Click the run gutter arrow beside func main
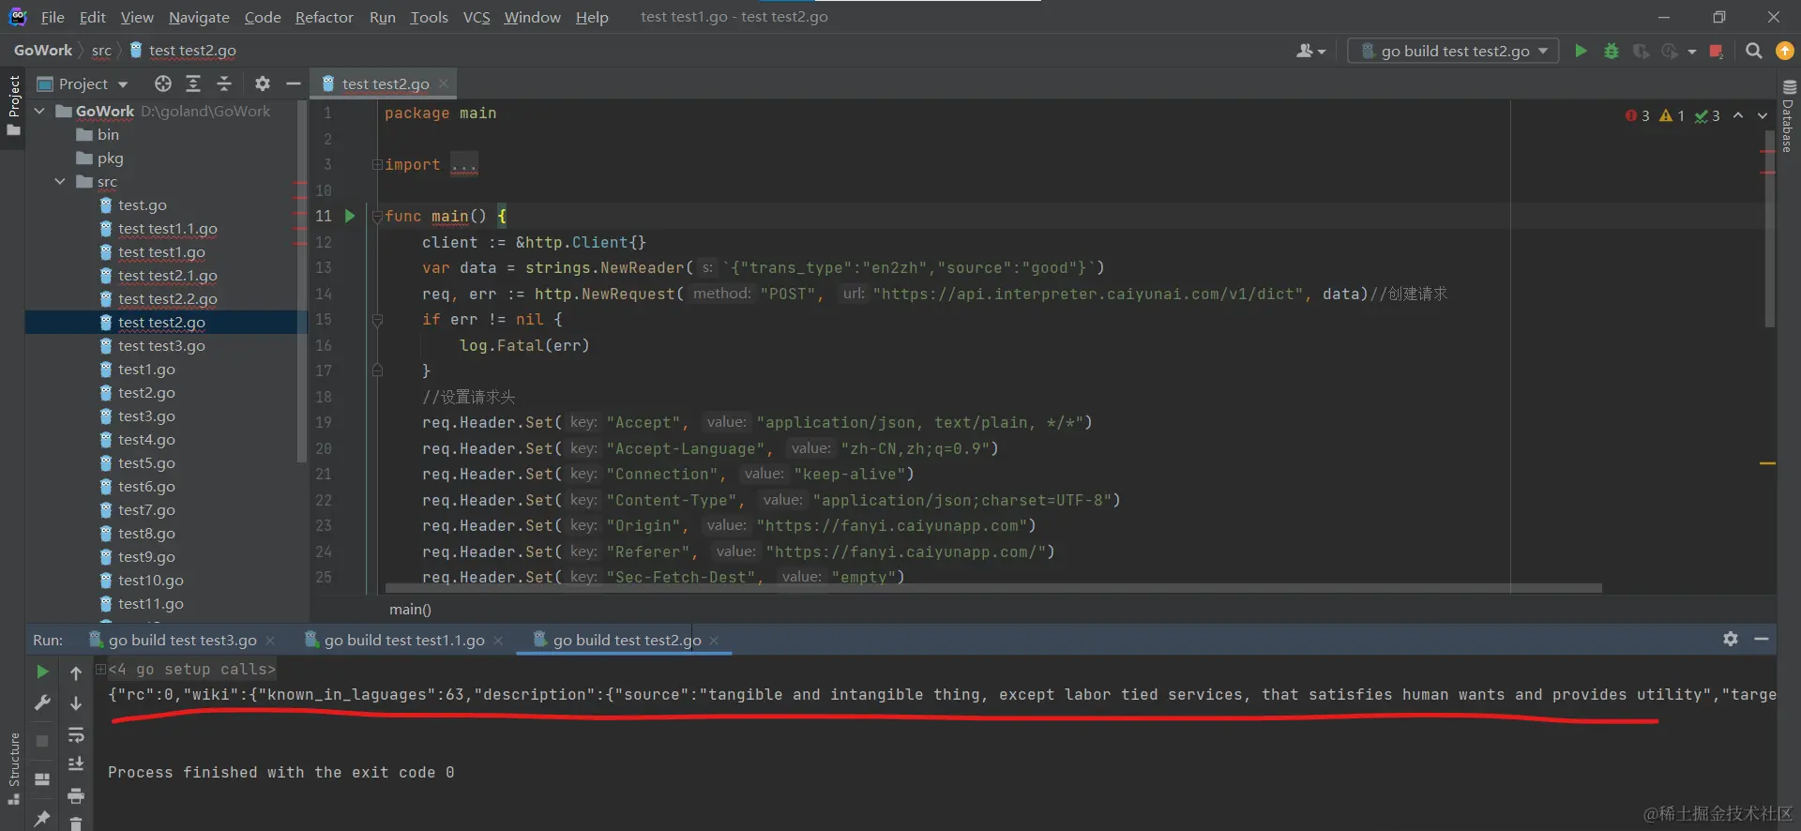Viewport: 1801px width, 831px height. tap(350, 216)
